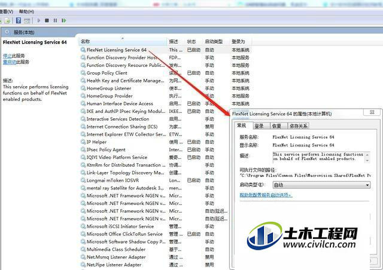Select Link-Layer Topology Discovery service
Viewport: 383px width, 270px height.
[x=155, y=173]
